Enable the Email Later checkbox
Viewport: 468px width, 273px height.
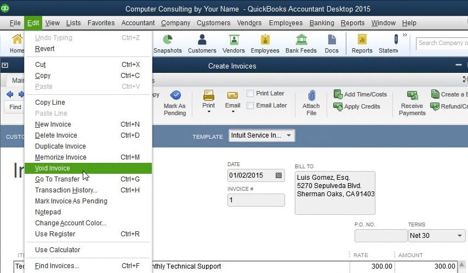click(250, 105)
